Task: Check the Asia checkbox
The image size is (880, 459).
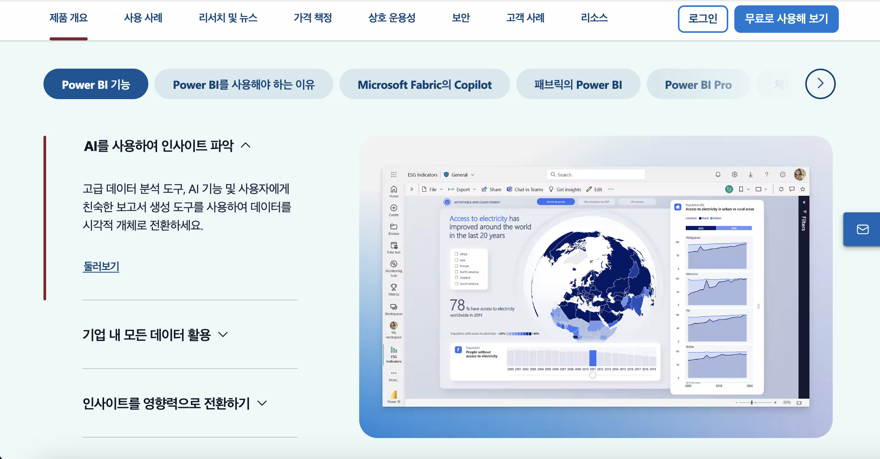Action: click(456, 260)
